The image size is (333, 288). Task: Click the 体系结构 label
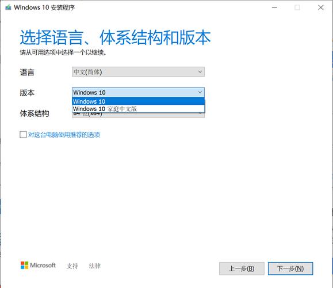coord(35,113)
